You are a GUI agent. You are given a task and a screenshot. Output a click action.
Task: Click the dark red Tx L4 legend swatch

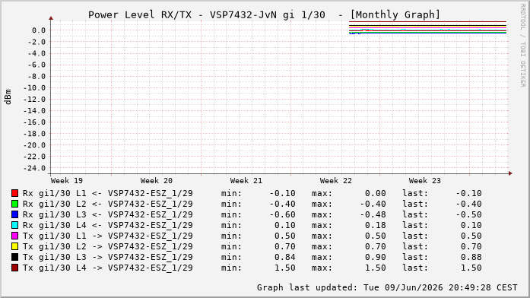15,268
